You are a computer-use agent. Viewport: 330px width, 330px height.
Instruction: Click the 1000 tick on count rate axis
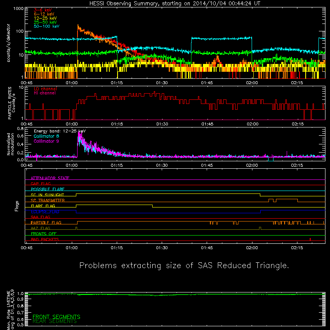[18, 8]
